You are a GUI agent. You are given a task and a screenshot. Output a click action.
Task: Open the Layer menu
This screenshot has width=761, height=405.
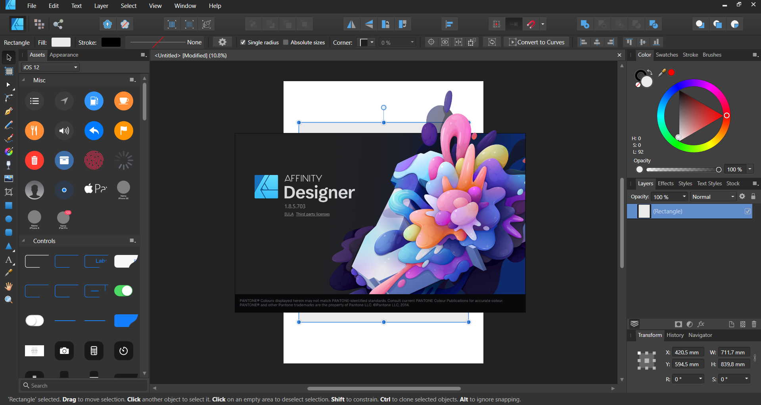101,6
